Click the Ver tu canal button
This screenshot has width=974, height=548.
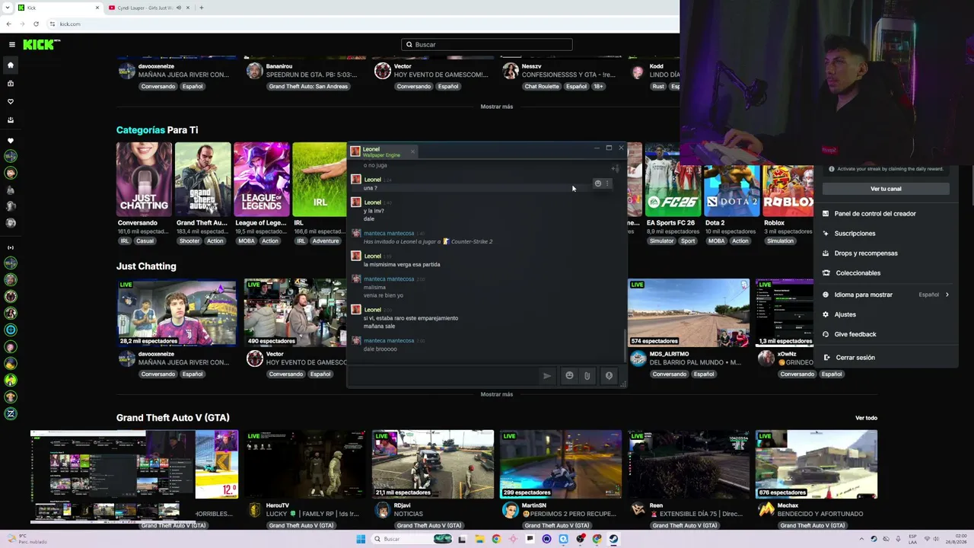pyautogui.click(x=886, y=189)
